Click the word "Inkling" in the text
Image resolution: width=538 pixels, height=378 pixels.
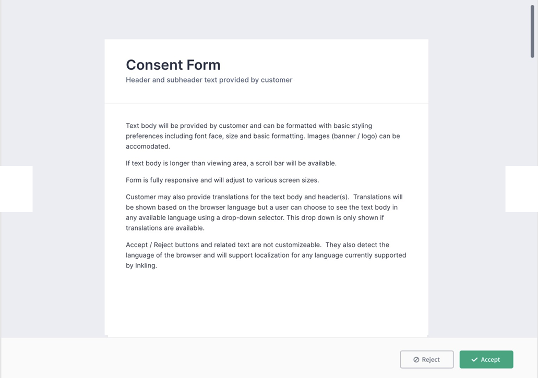click(x=145, y=265)
